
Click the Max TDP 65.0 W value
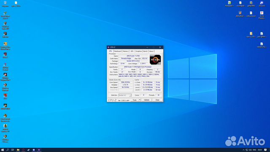coord(145,58)
